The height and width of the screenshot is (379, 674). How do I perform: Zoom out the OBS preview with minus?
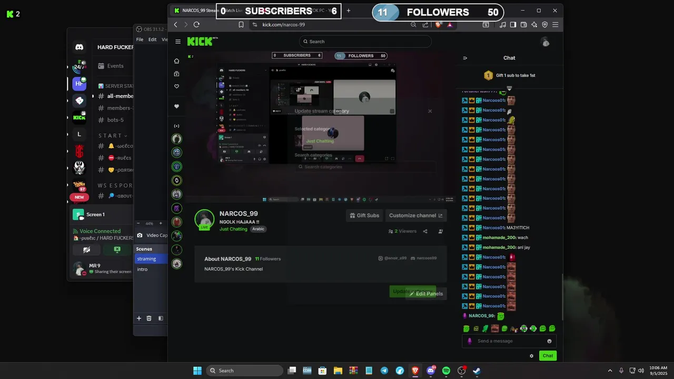point(137,223)
